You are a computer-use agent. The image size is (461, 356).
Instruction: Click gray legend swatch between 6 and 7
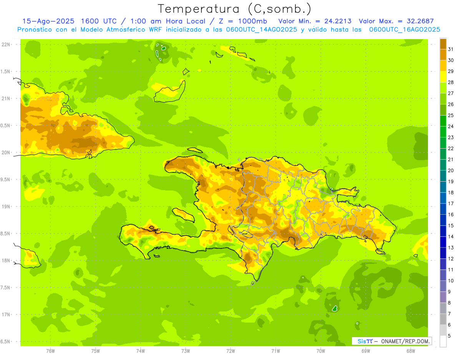pos(443,319)
